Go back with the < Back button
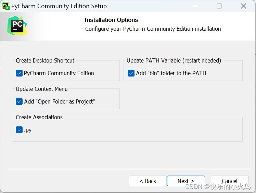The image size is (256, 193). coord(148,181)
